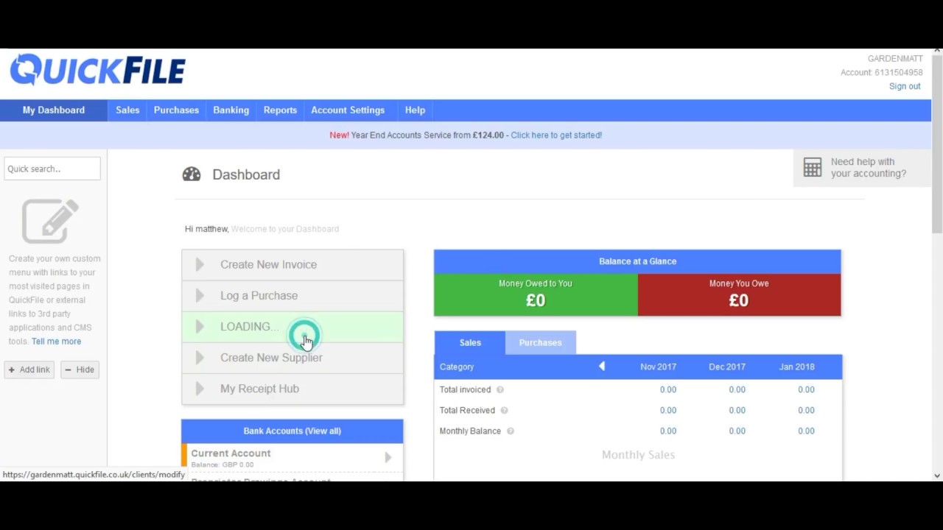Click the arrow icon beside Create New Supplier
943x530 pixels.
pos(200,358)
